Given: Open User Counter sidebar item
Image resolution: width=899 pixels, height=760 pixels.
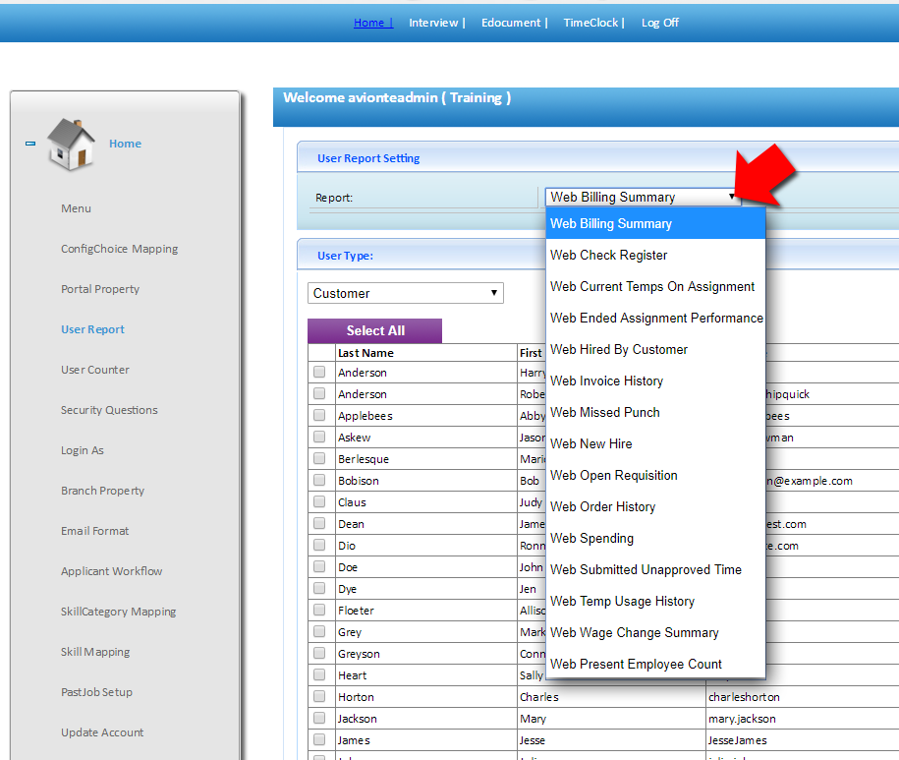Looking at the screenshot, I should pos(95,370).
